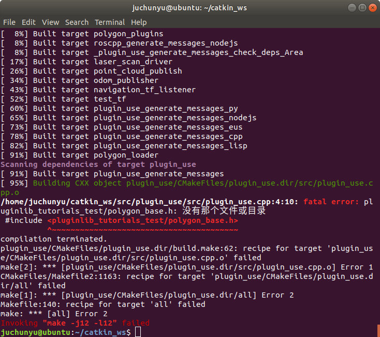
Task: Click 'build.make:62: recipe for target' text
Action: (247, 248)
